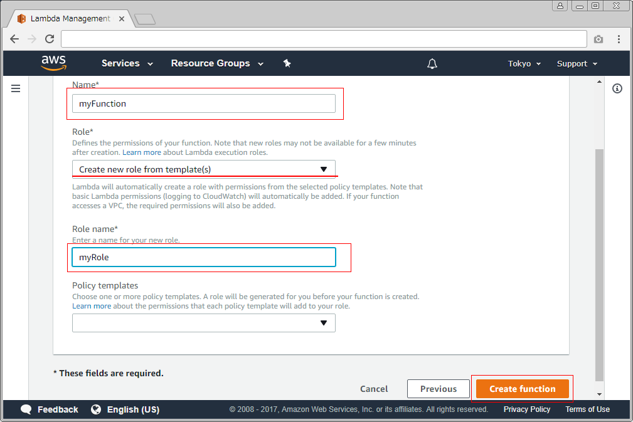This screenshot has height=422, width=633.
Task: Open the info panel icon
Action: coord(617,88)
